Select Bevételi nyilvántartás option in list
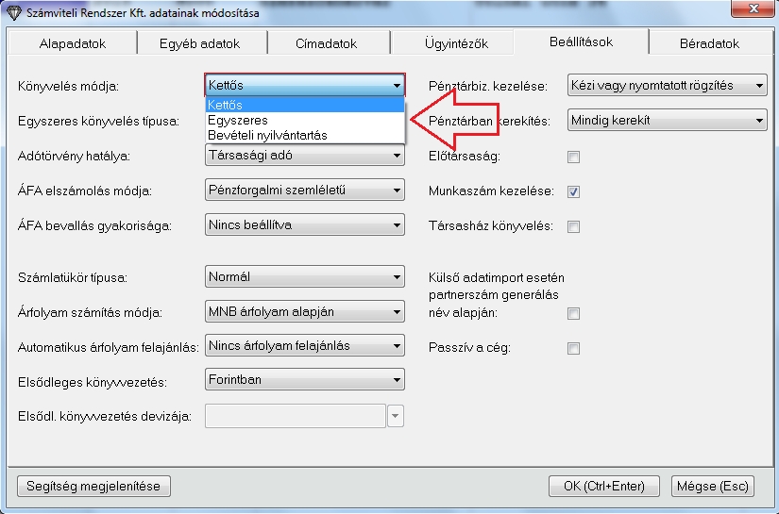The width and height of the screenshot is (779, 514). pos(267,135)
